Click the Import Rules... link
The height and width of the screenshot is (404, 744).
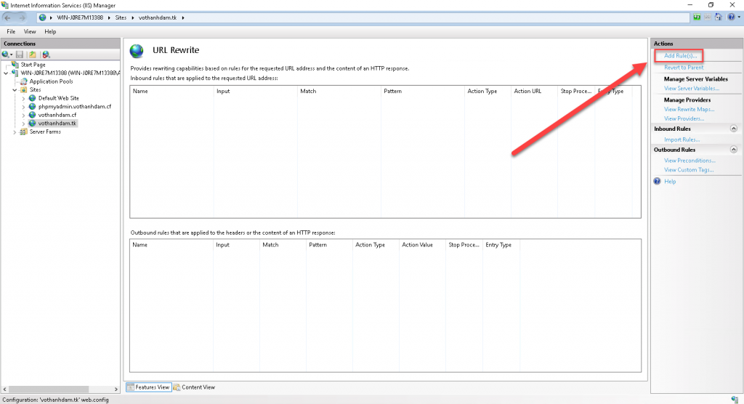tap(682, 140)
